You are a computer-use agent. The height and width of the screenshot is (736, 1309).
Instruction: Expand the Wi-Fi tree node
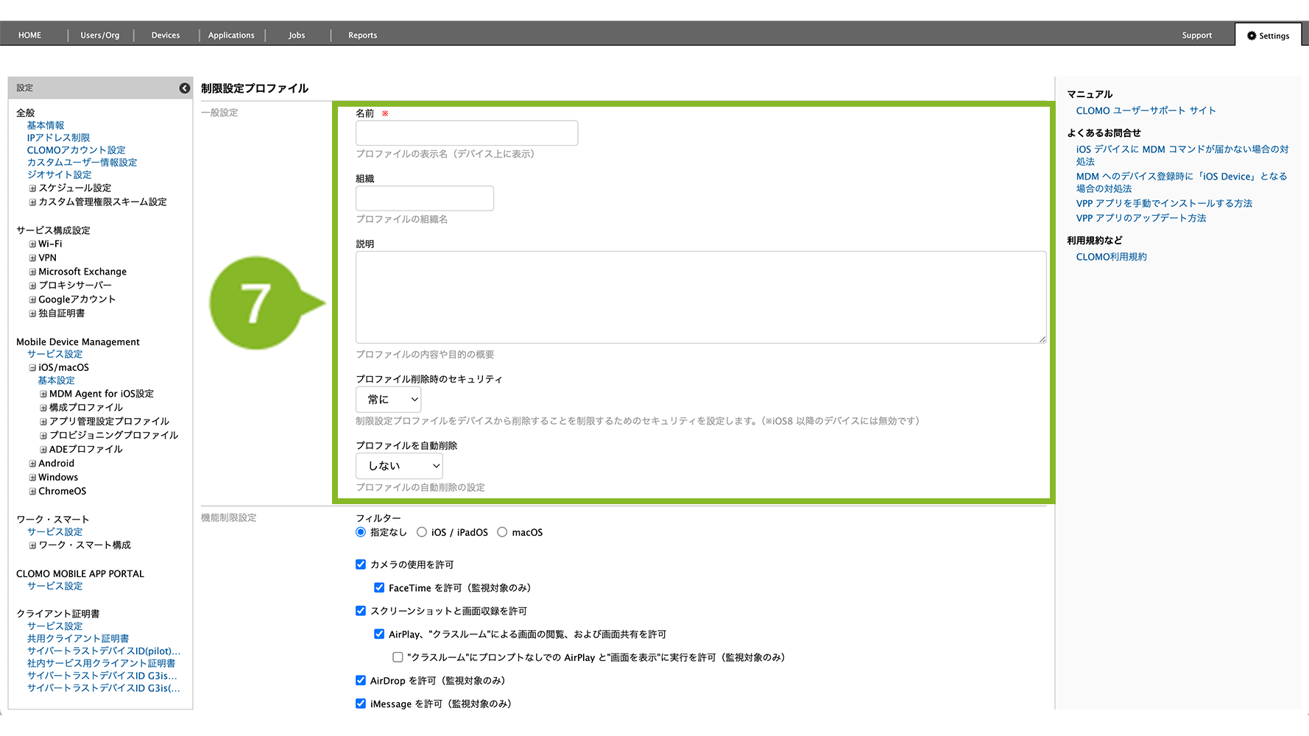click(32, 244)
